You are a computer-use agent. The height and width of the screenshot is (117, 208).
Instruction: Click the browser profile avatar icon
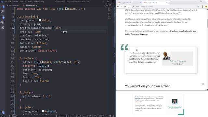pyautogui.click(x=202, y=6)
